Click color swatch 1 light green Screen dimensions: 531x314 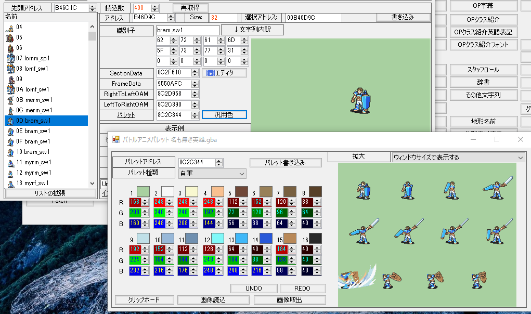tap(143, 191)
